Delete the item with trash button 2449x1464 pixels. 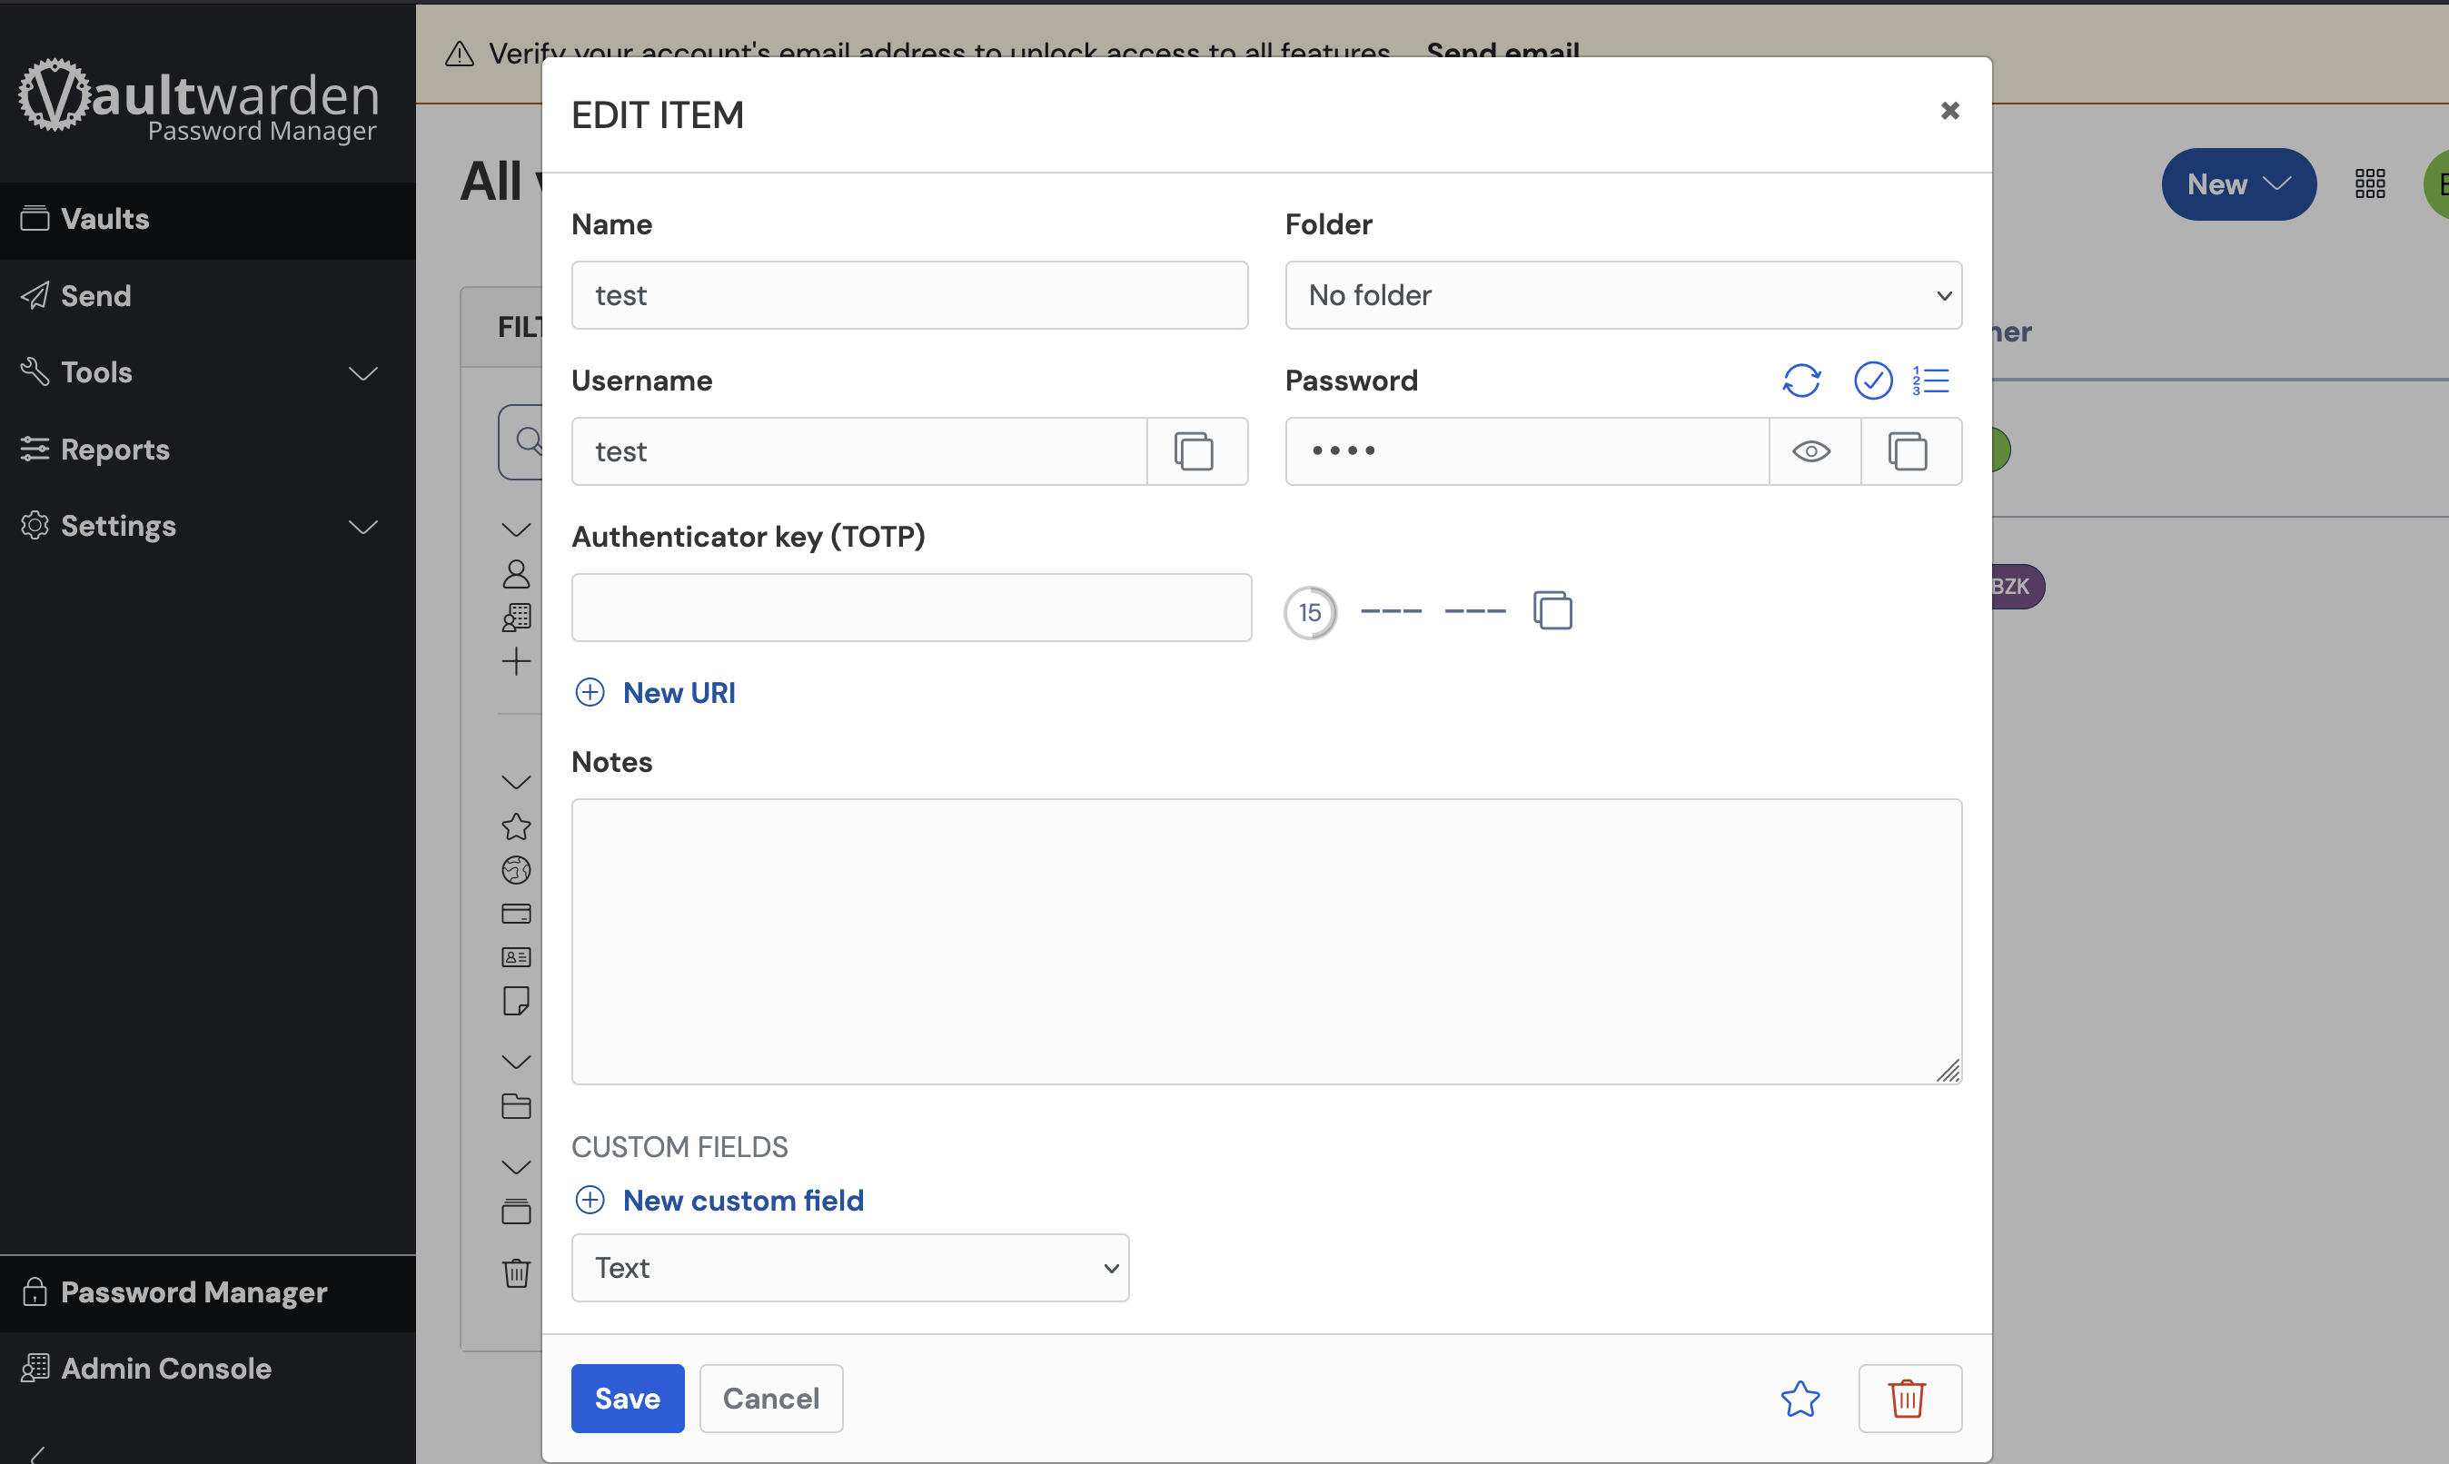pos(1909,1399)
